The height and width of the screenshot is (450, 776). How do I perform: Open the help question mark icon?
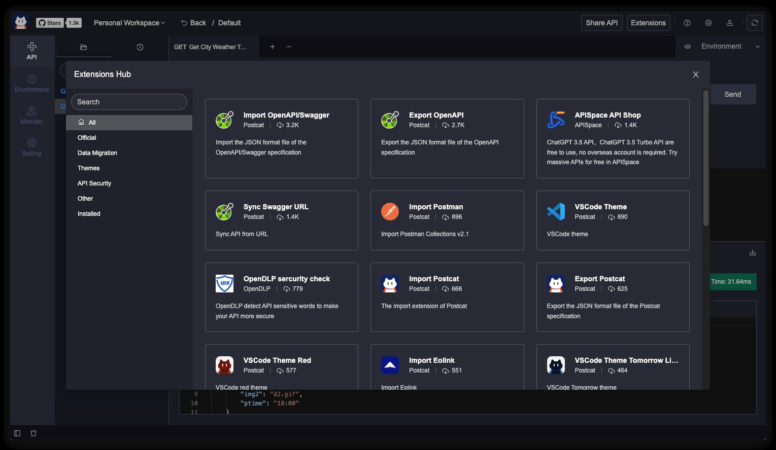pyautogui.click(x=687, y=23)
